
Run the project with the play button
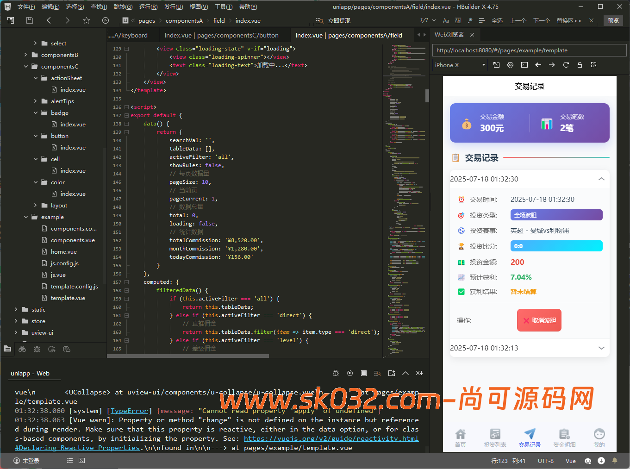click(x=105, y=20)
